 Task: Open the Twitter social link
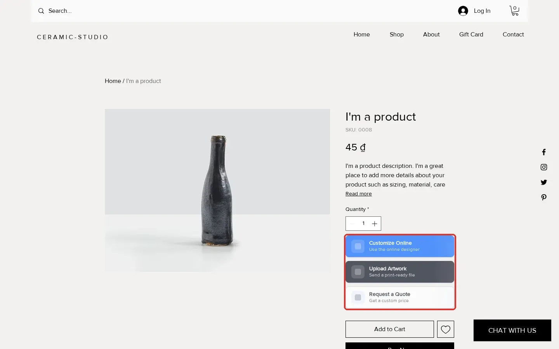pos(544,182)
